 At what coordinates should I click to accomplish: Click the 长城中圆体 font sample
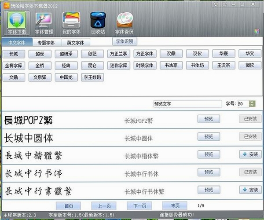click(x=29, y=138)
